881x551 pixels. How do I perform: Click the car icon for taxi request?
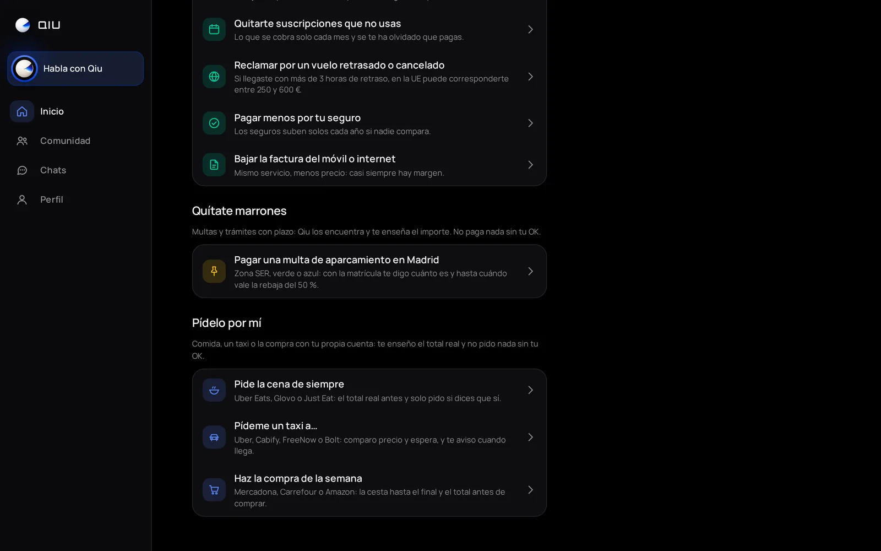point(214,437)
